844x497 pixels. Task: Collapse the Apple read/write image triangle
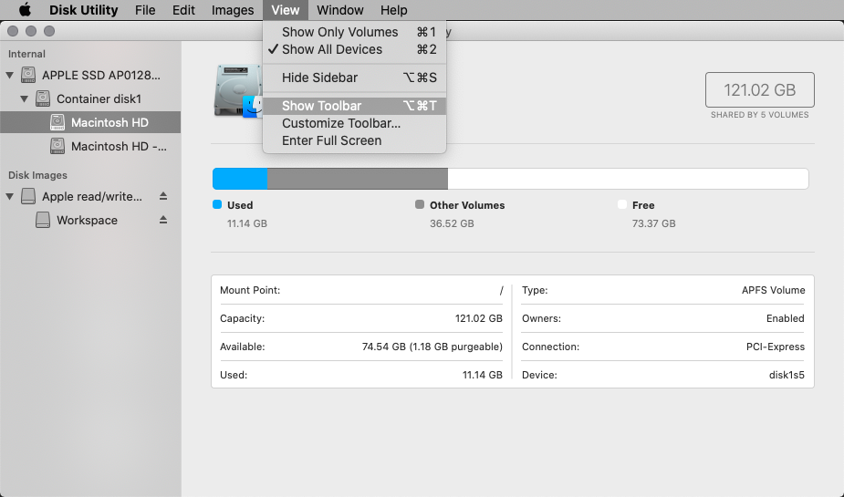click(10, 196)
